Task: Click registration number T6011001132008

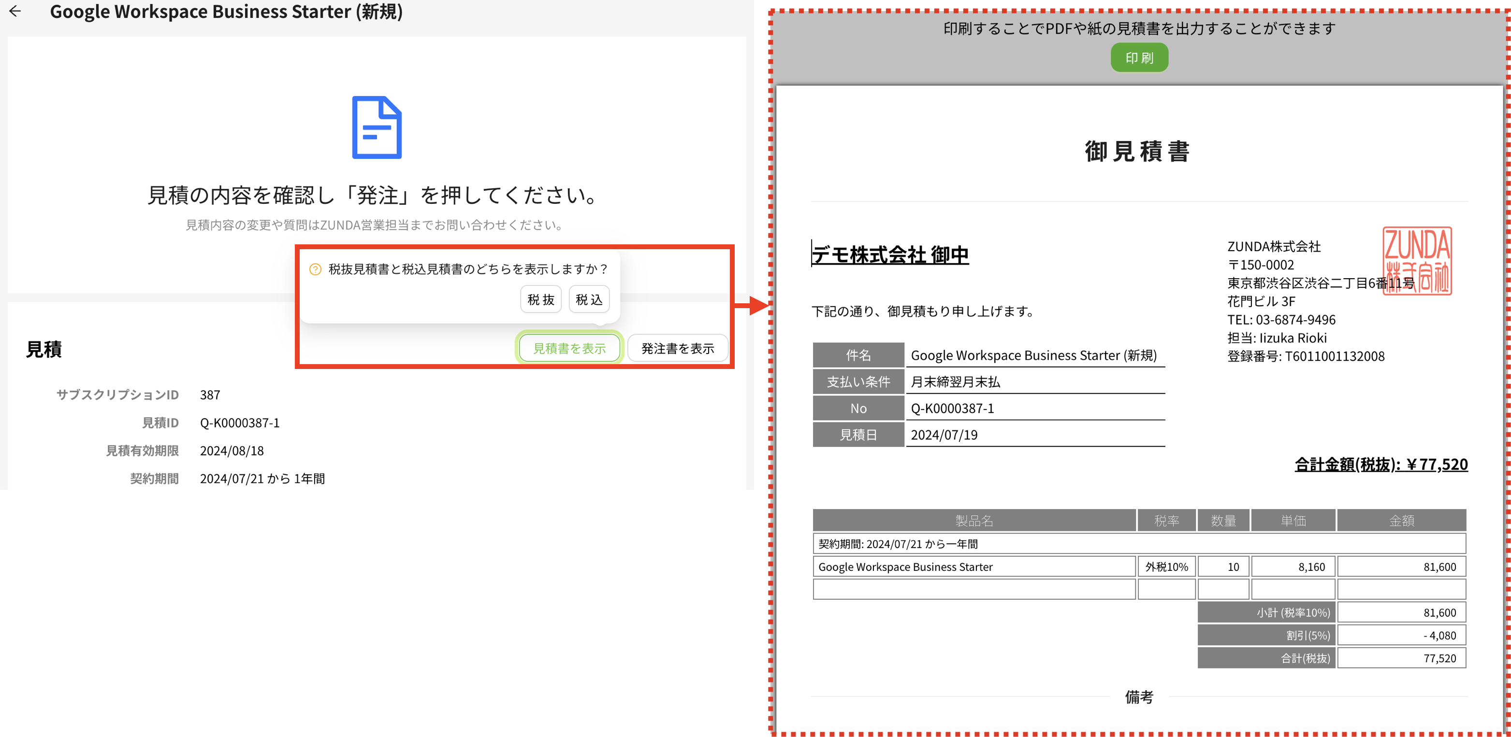Action: 1335,356
